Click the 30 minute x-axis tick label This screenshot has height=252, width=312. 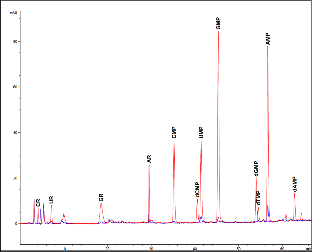(x=151, y=248)
